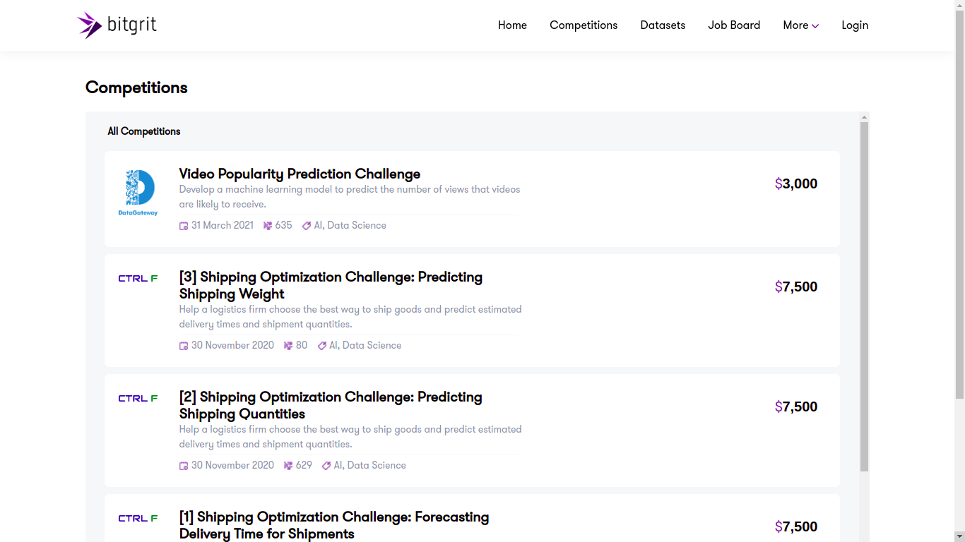This screenshot has height=542, width=965.
Task: Click CTRL F logo of Shipping Weight challenge
Action: (138, 279)
